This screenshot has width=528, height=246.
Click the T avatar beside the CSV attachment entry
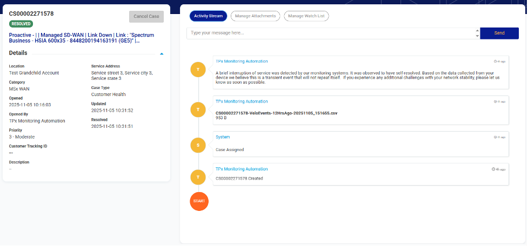coord(199,110)
